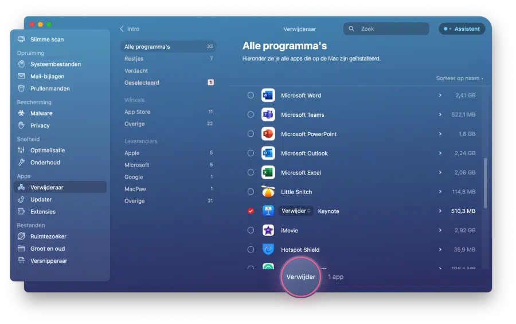Select the iMovie checkbox
The image size is (516, 324).
tap(251, 230)
